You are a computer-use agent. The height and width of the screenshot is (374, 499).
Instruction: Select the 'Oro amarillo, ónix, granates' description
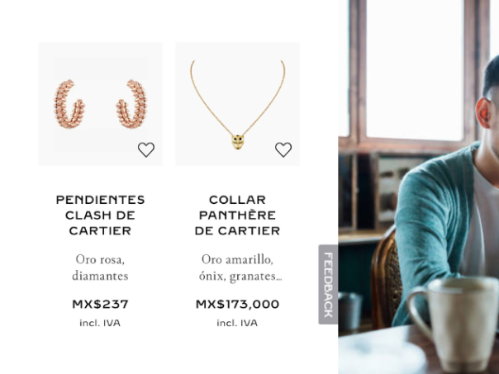(240, 267)
